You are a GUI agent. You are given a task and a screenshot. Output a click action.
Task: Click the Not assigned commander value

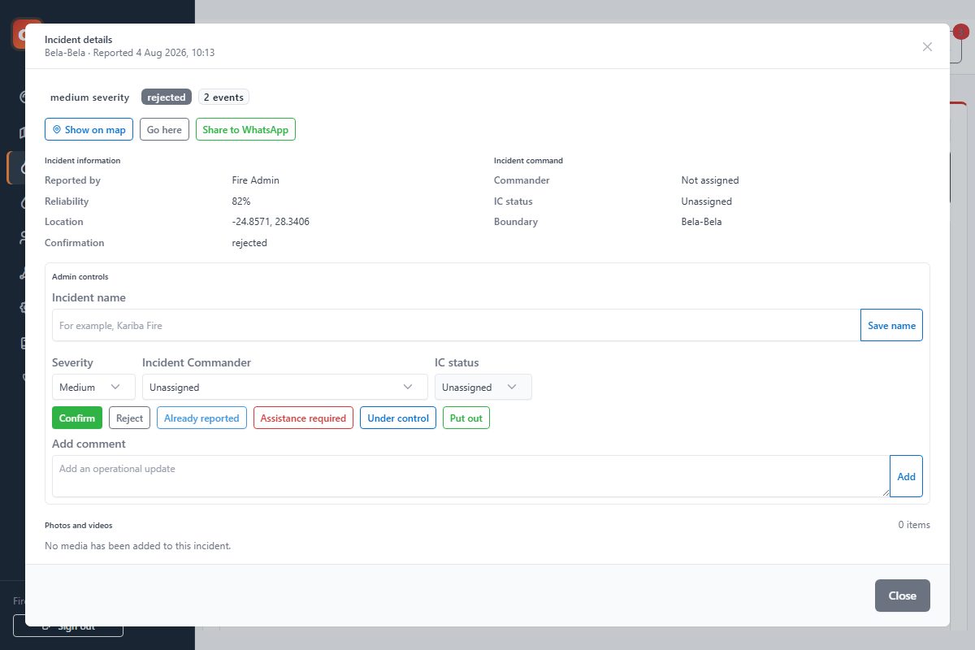click(710, 180)
